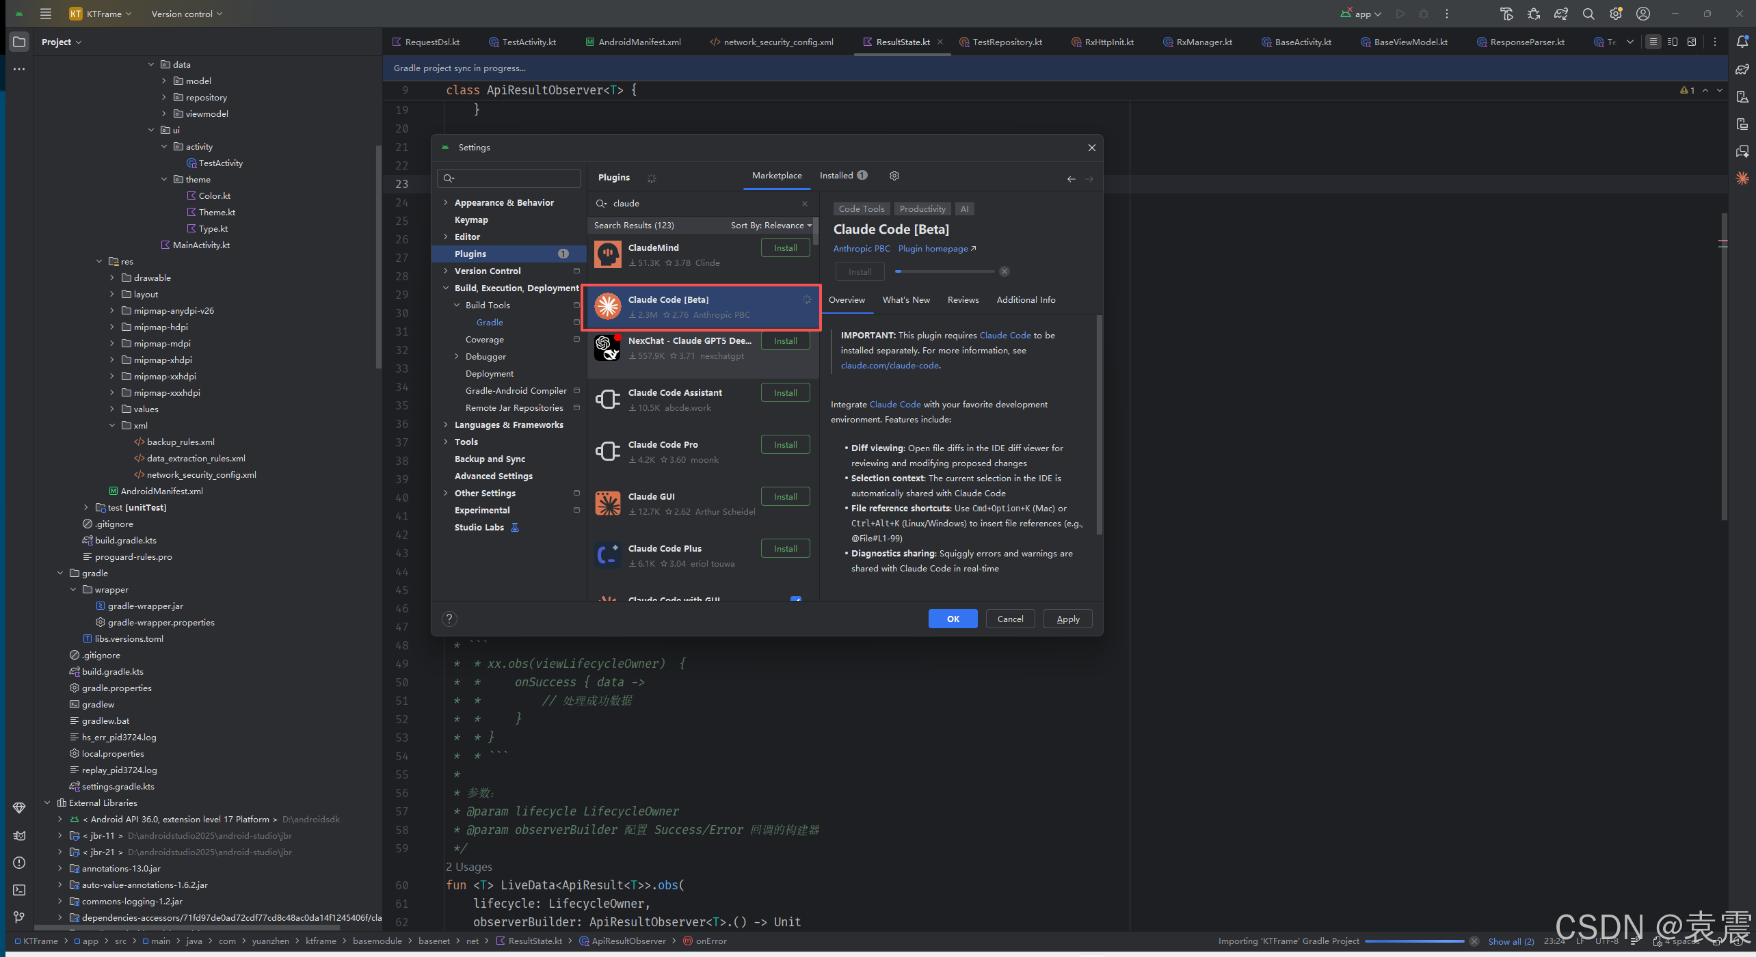Viewport: 1756px width, 957px height.
Task: Switch to the Installed plugins tab
Action: tap(836, 176)
